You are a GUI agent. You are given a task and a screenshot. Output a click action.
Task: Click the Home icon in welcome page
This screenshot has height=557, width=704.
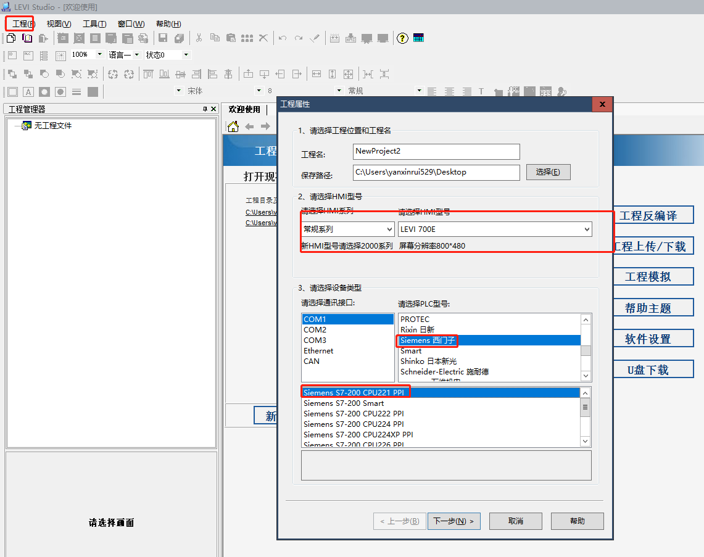(233, 126)
